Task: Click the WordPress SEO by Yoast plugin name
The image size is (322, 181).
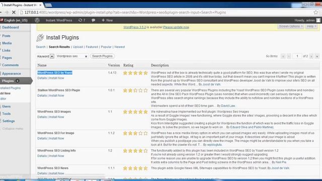Action: [x=55, y=72]
